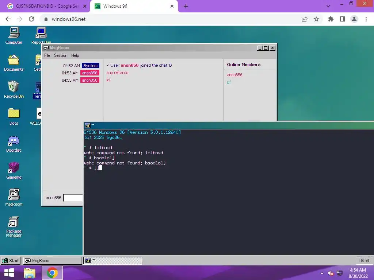The image size is (374, 280).
Task: Close the Google Search tab
Action: [x=85, y=6]
